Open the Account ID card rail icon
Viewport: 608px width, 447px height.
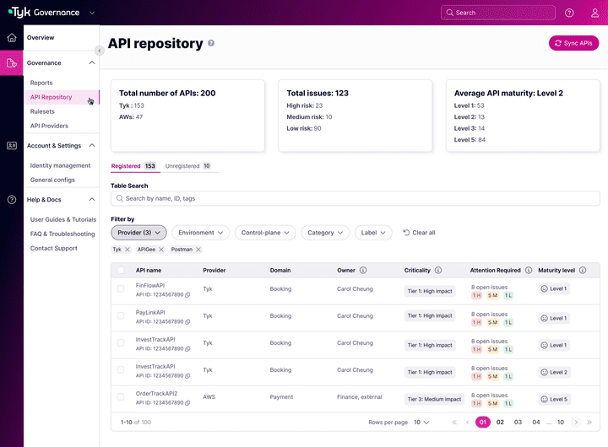[x=12, y=146]
